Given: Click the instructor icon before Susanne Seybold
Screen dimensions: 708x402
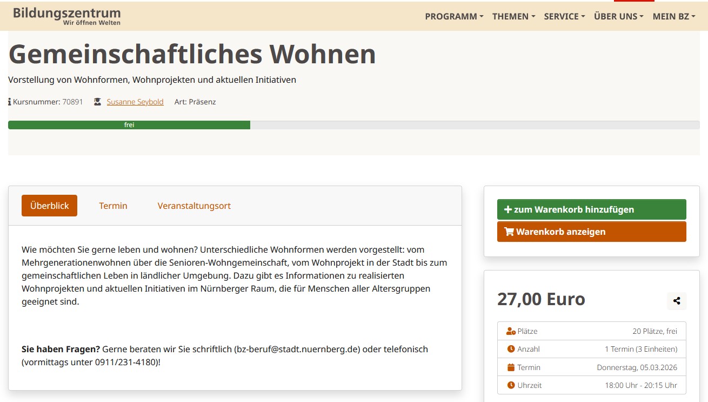Looking at the screenshot, I should click(97, 102).
